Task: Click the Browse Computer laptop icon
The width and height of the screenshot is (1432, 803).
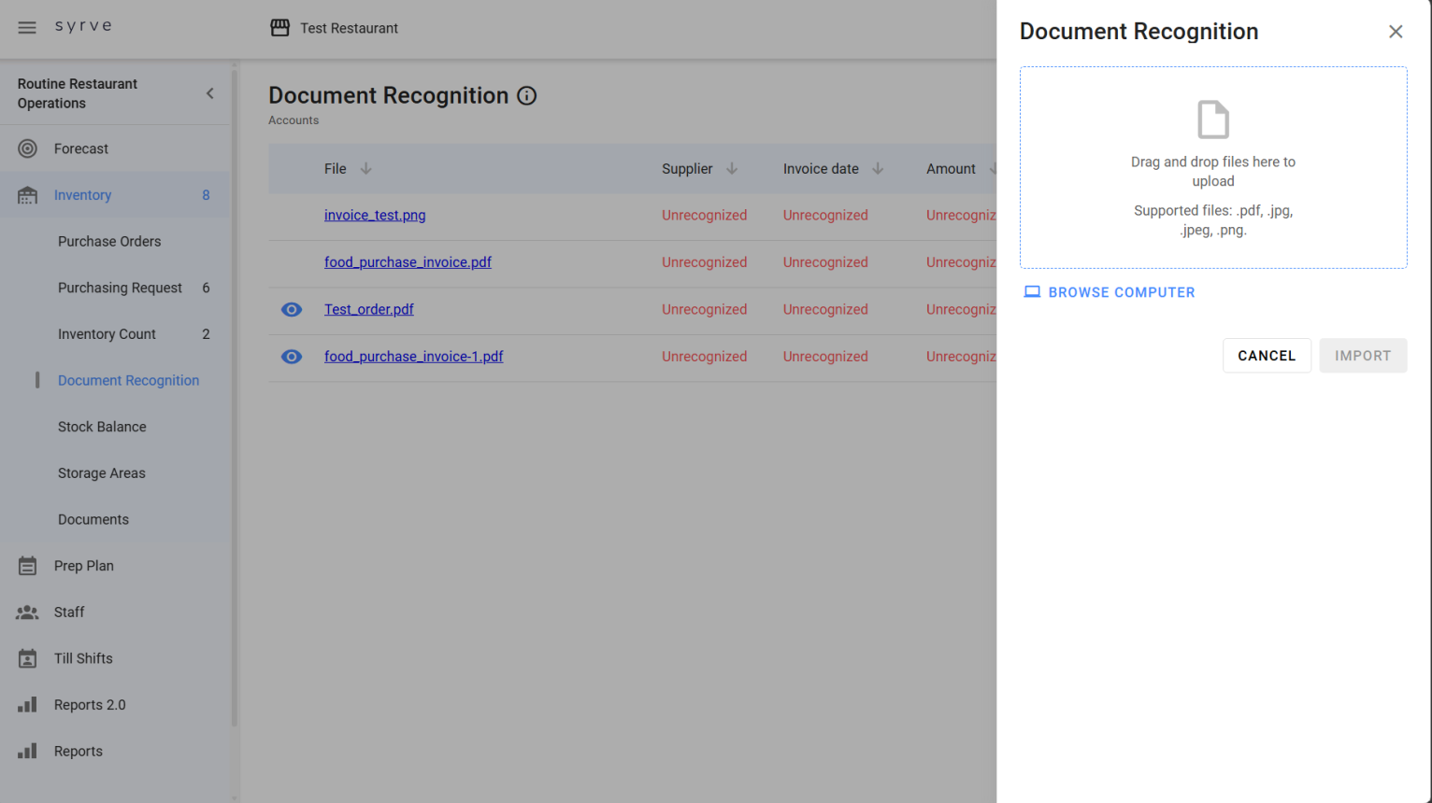Action: coord(1032,292)
